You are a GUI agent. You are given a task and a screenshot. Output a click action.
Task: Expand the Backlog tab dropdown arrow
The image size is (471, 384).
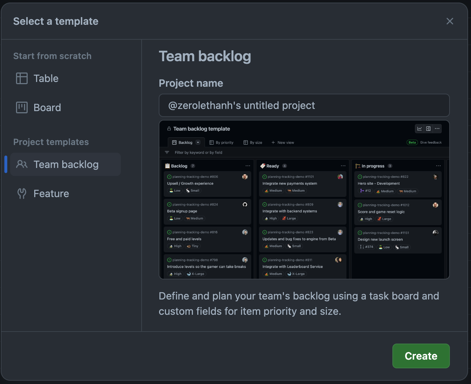tap(198, 142)
